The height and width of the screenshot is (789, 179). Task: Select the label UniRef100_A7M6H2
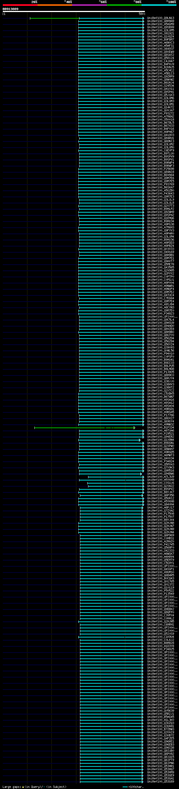160,117
